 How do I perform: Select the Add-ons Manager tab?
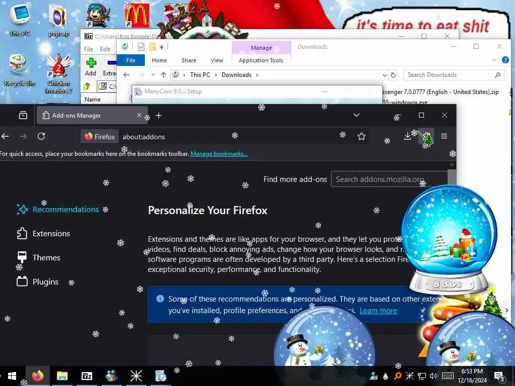pos(92,115)
